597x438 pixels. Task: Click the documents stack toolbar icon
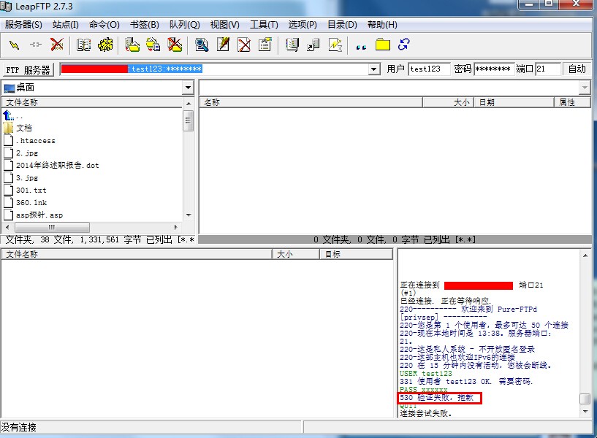click(292, 45)
